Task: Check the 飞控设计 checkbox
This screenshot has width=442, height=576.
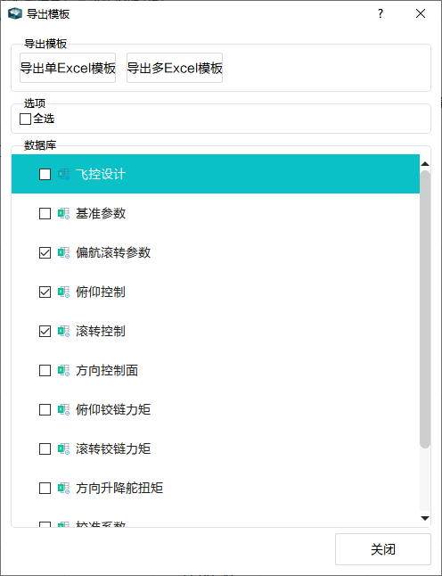Action: [x=45, y=174]
